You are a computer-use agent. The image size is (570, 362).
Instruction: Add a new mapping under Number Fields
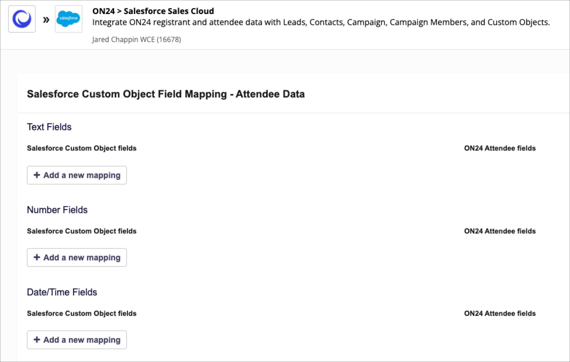77,257
